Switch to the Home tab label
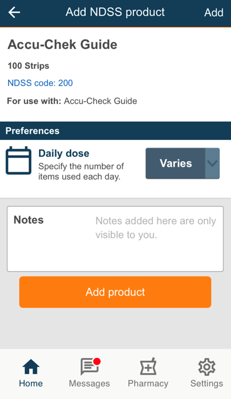231x399 pixels. tap(30, 383)
